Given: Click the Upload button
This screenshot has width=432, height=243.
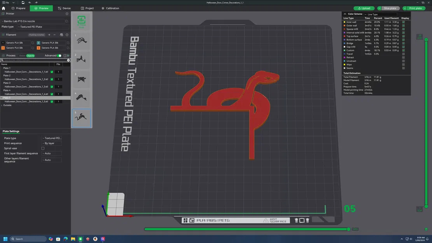Looking at the screenshot, I should (364, 8).
